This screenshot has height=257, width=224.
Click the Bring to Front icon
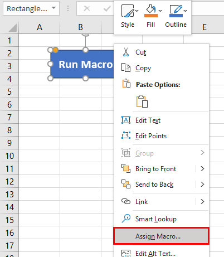[x=126, y=168]
